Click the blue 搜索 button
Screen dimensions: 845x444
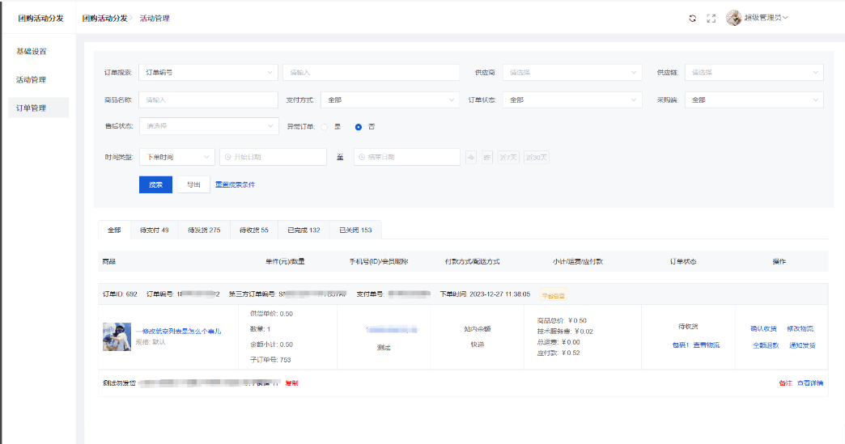[155, 184]
